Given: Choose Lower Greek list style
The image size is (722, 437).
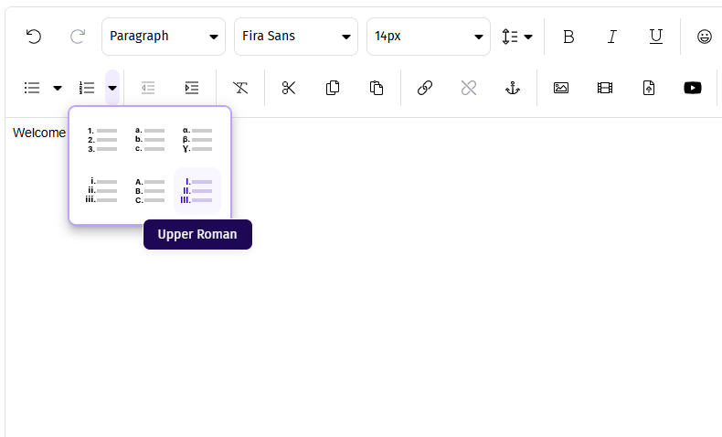Looking at the screenshot, I should click(197, 140).
